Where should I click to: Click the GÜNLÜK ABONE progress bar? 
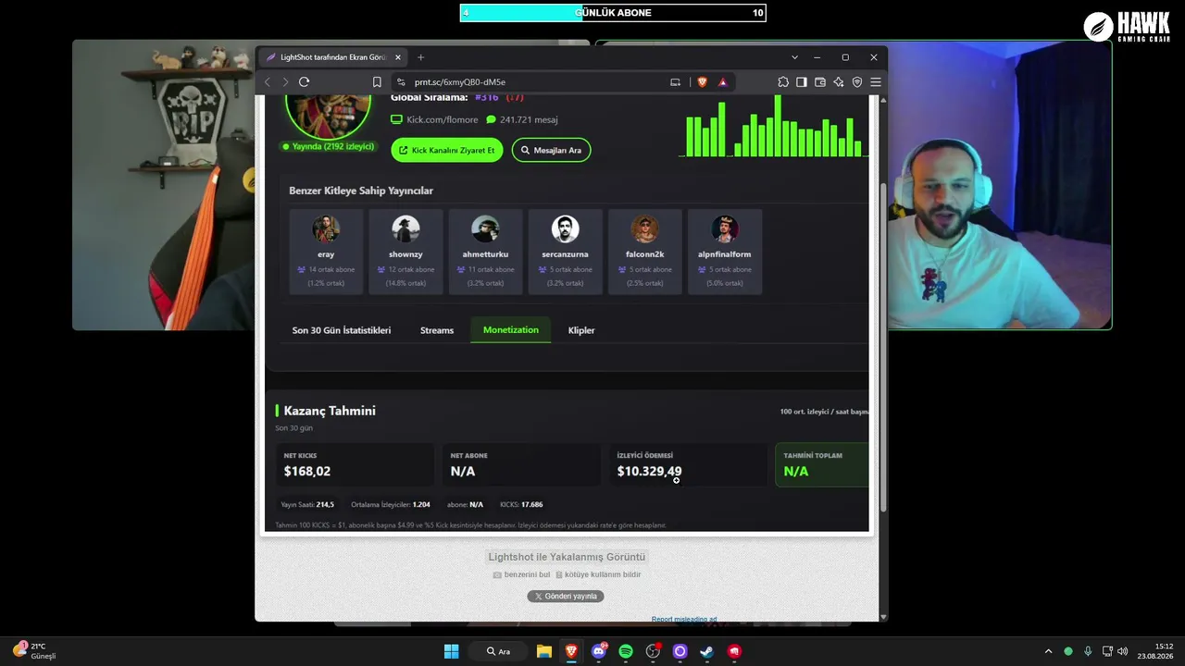[613, 13]
